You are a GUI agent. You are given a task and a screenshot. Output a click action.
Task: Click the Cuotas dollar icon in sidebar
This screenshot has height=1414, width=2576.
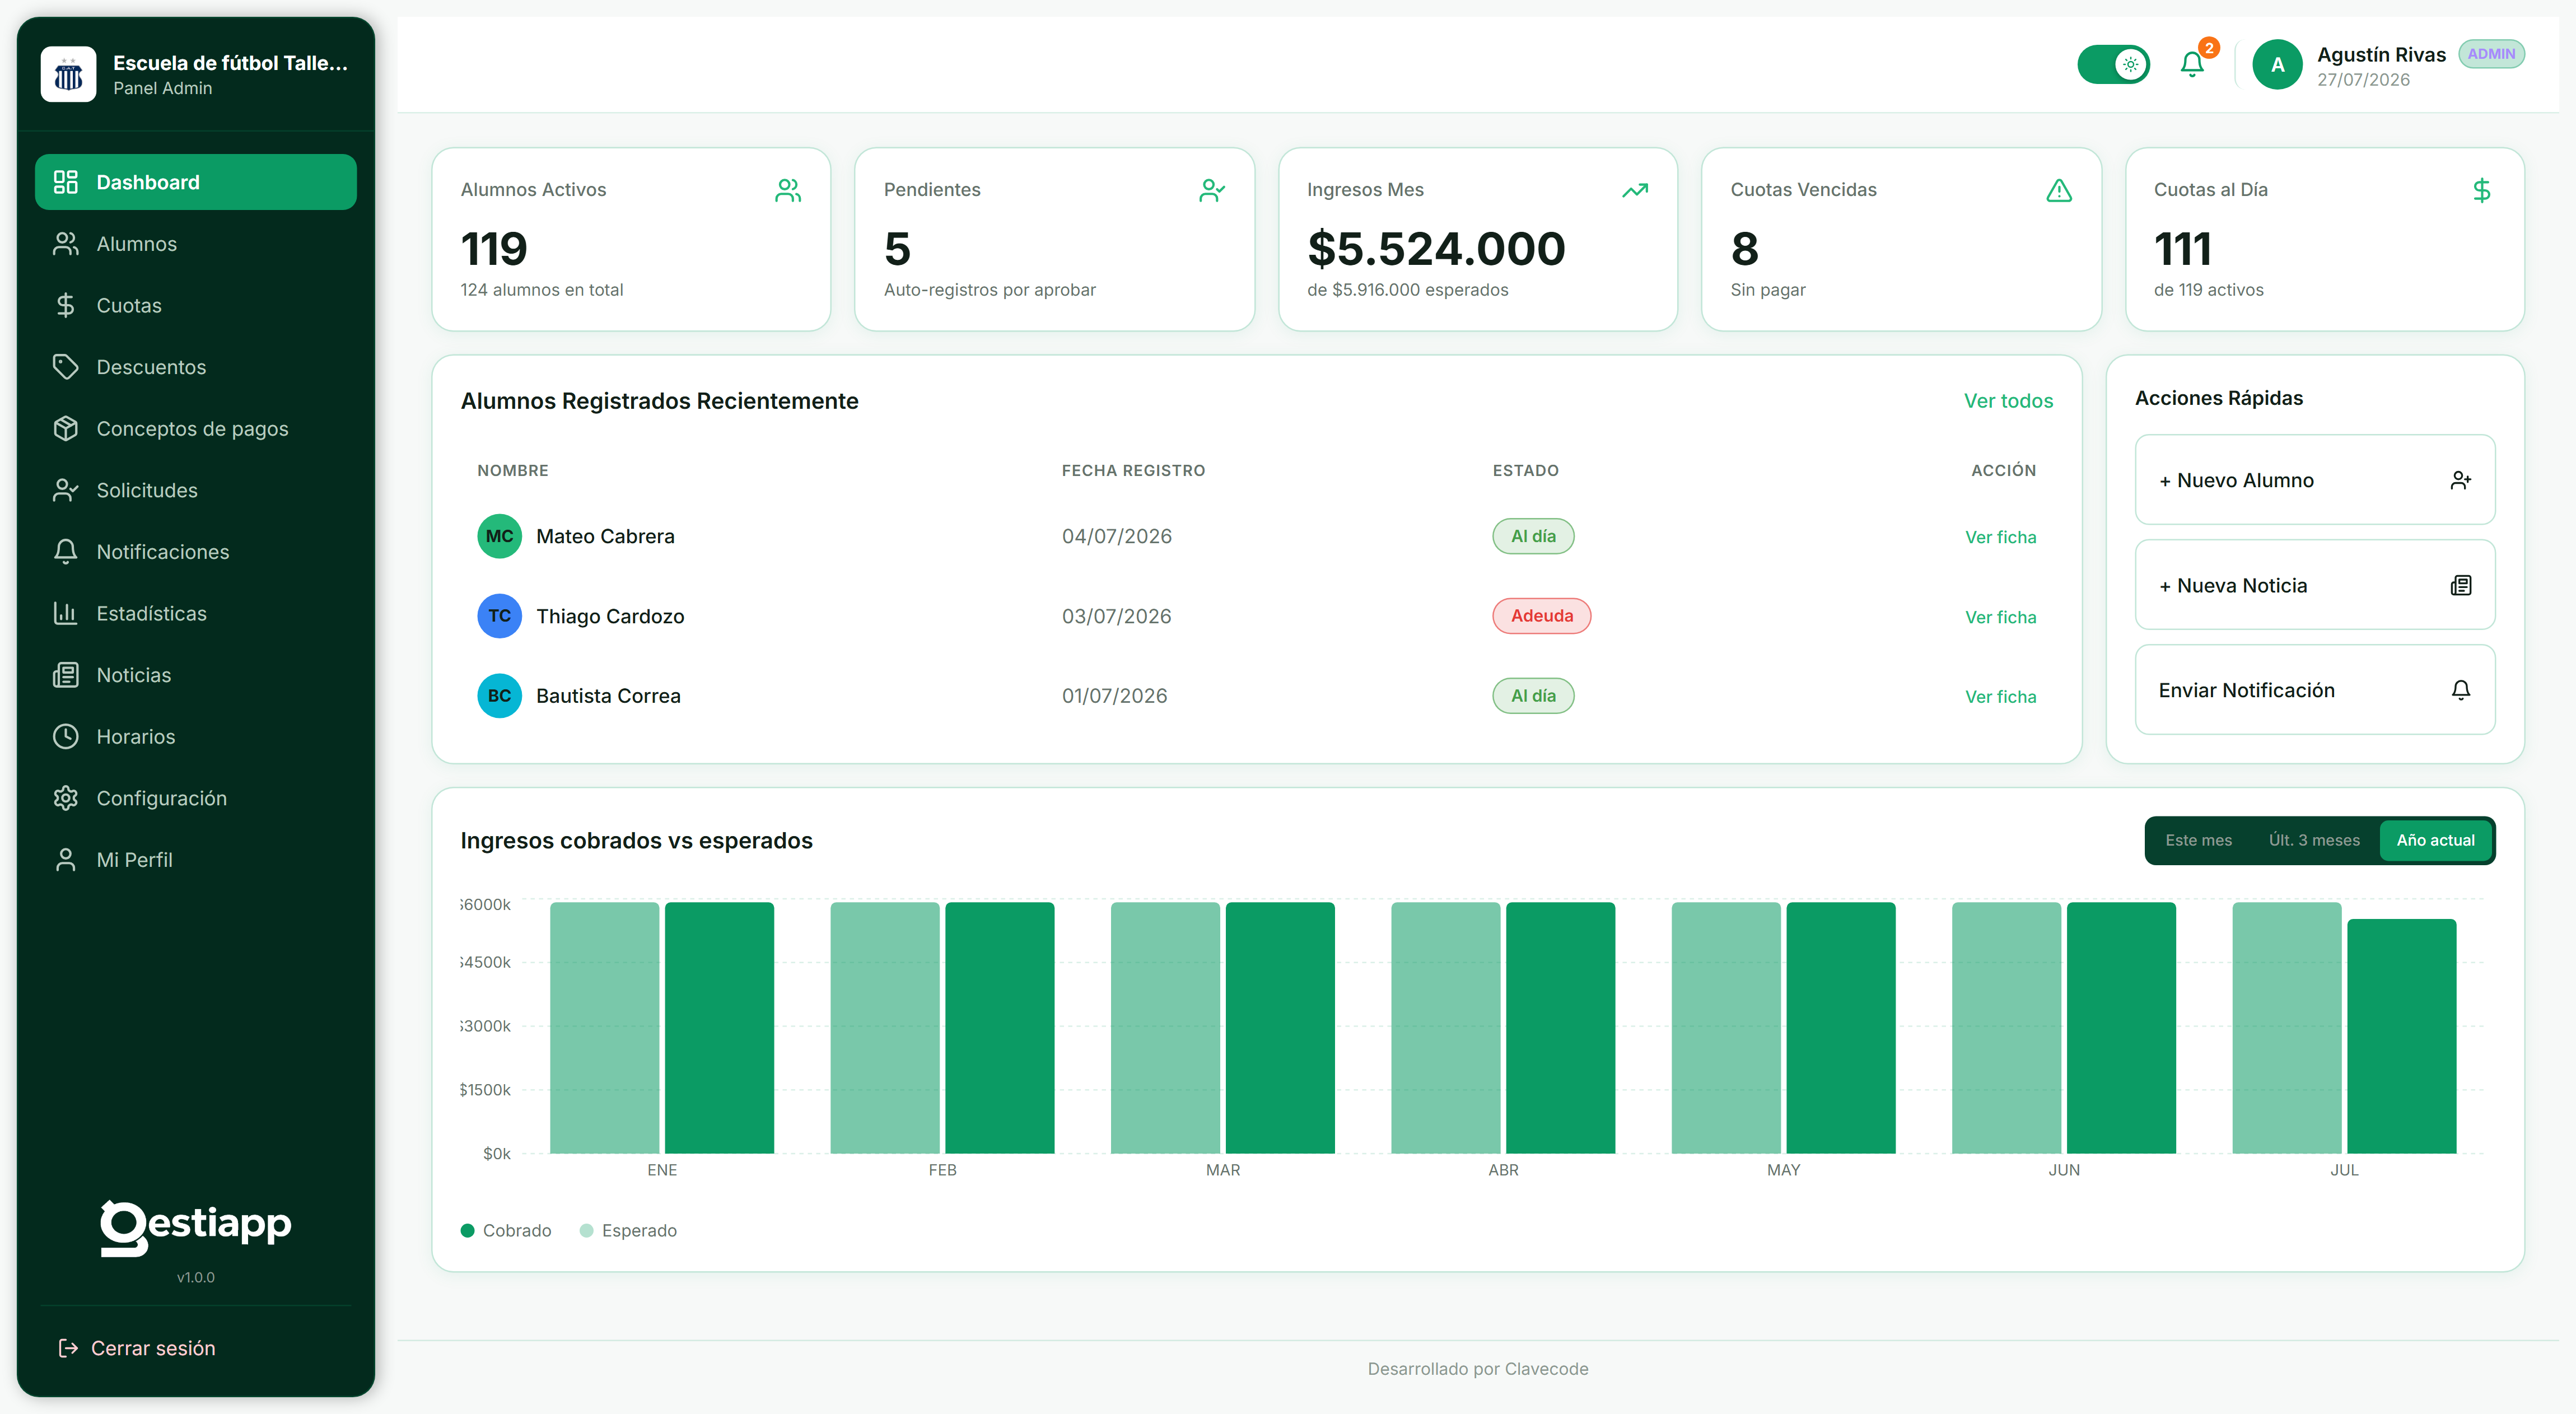coord(66,305)
